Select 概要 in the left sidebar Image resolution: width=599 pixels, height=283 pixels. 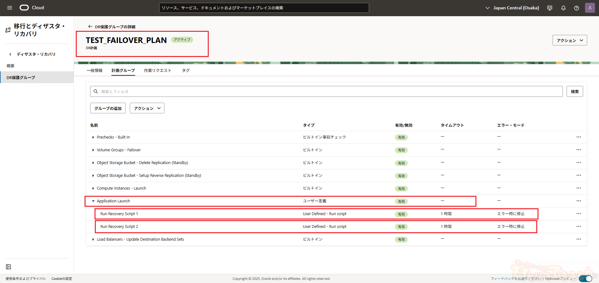click(11, 66)
